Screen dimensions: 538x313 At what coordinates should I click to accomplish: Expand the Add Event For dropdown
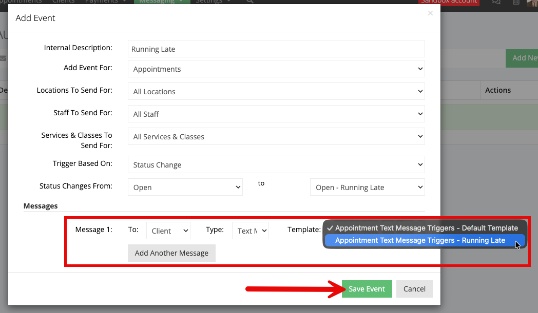(276, 69)
